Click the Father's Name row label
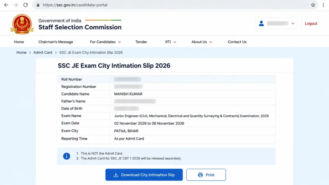The height and width of the screenshot is (185, 329). (73, 101)
